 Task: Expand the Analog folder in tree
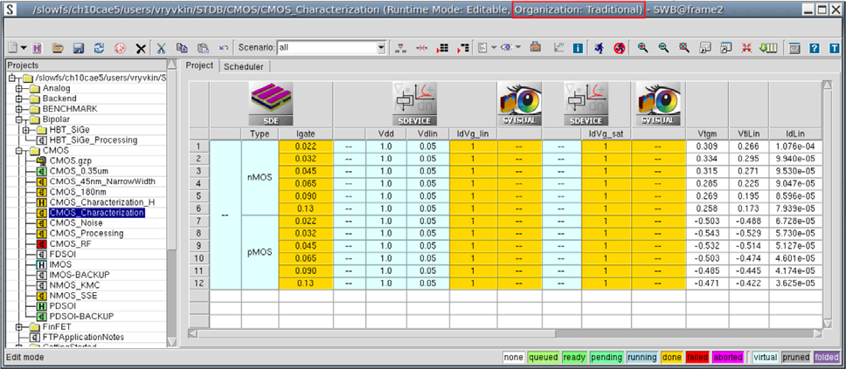click(17, 88)
